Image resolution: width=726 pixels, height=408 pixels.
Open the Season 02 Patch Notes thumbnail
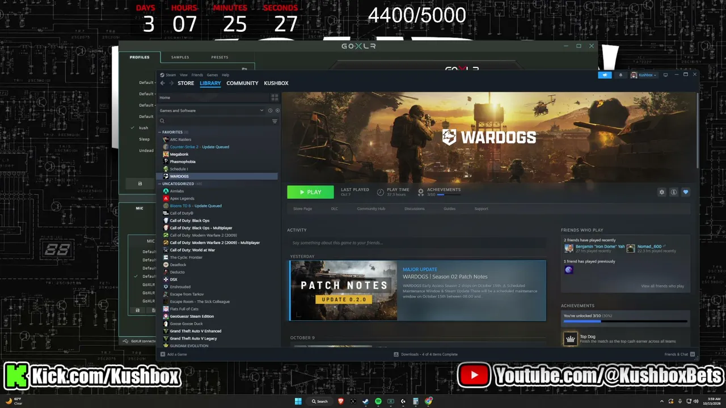coord(344,291)
